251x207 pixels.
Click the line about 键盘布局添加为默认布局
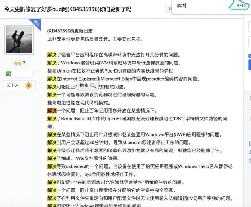(x=135, y=151)
